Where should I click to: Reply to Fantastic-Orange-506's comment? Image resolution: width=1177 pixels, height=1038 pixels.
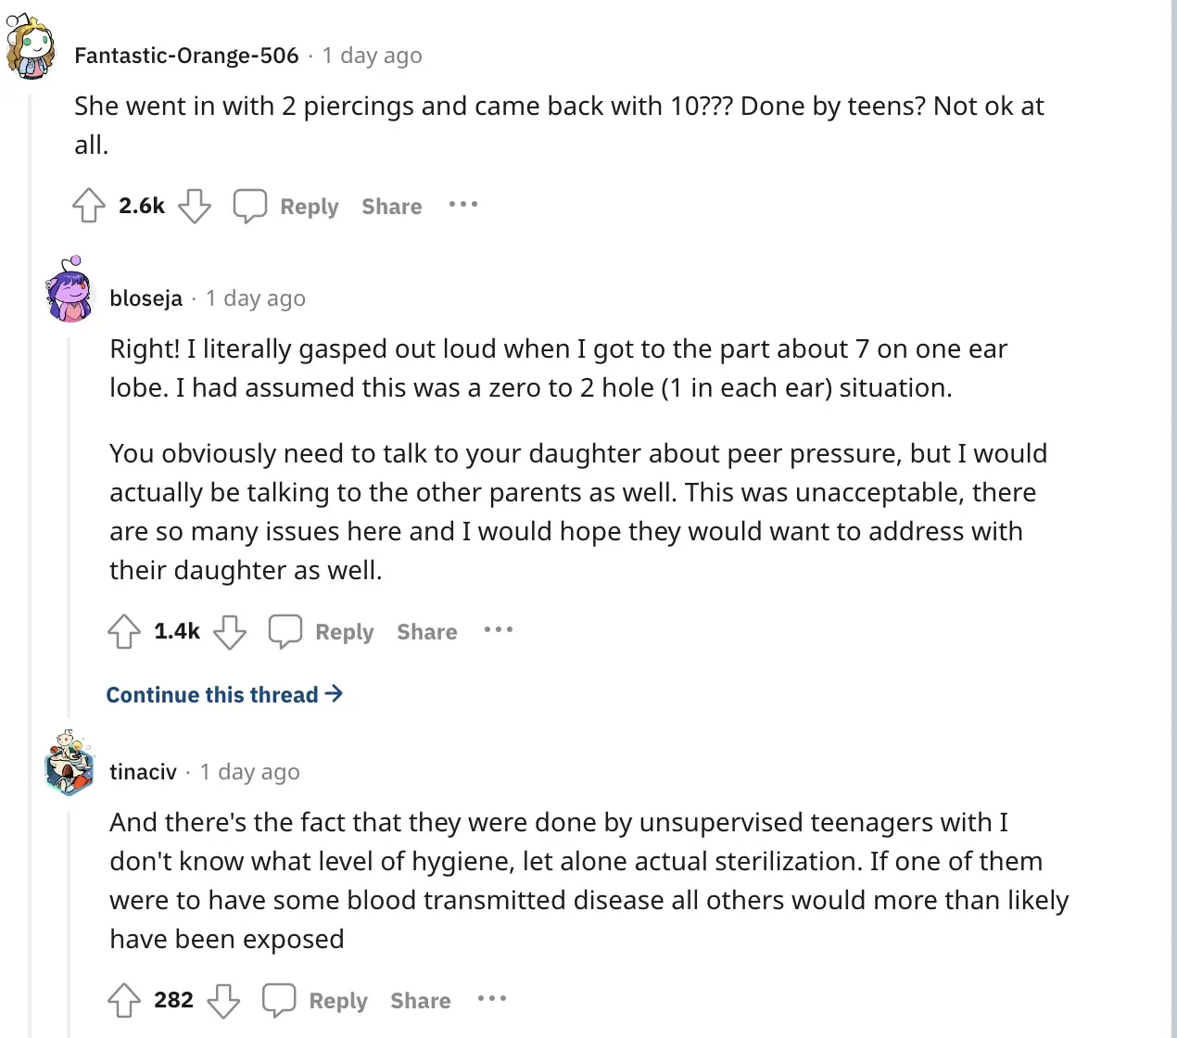coord(286,206)
